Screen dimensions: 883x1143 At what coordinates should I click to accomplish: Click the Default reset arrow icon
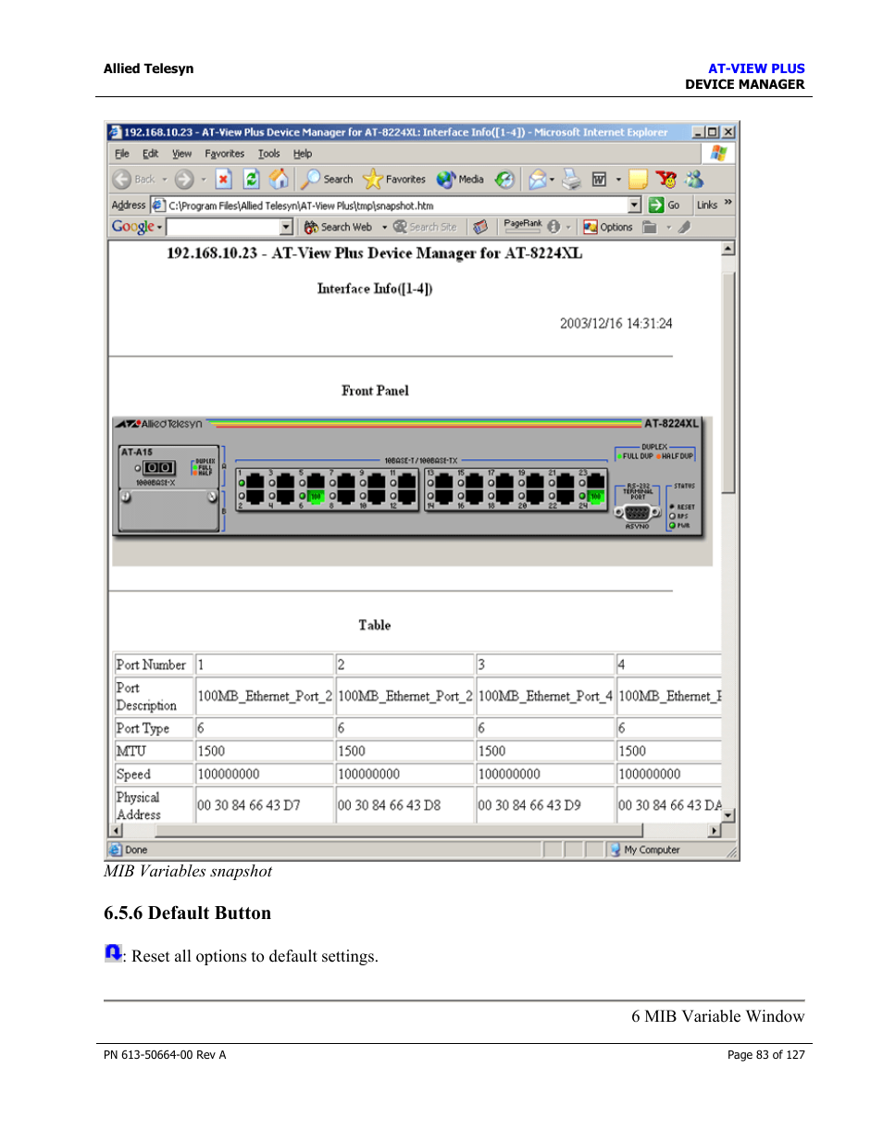(113, 952)
